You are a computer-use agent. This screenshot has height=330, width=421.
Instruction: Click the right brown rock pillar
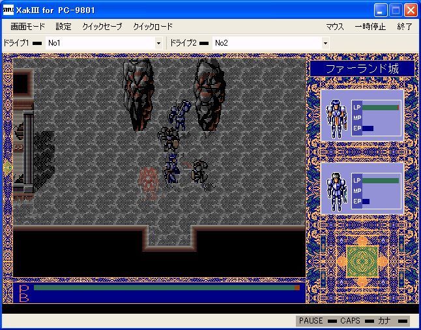(x=210, y=95)
